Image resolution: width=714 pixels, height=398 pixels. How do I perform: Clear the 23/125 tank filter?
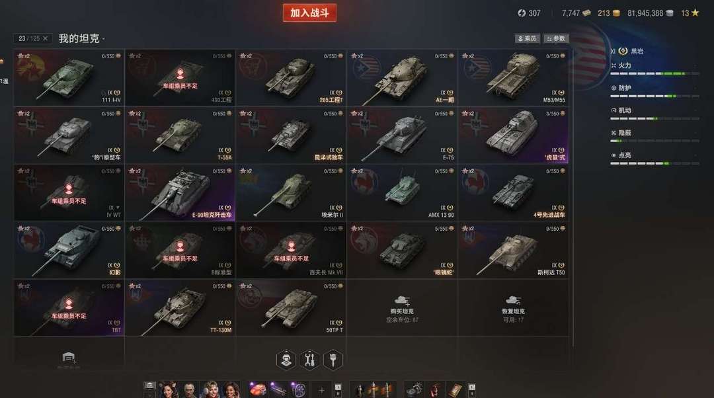(x=45, y=39)
